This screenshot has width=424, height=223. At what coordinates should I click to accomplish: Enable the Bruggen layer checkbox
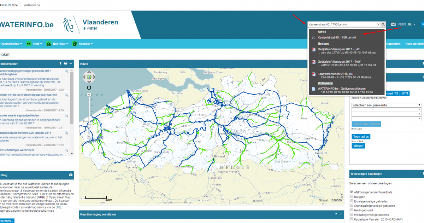pyautogui.click(x=352, y=196)
